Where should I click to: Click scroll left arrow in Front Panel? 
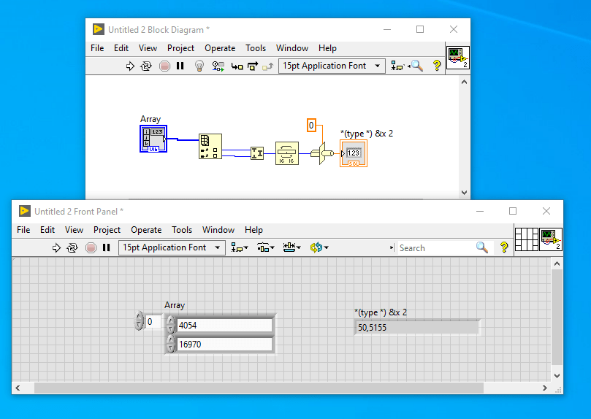pos(18,388)
